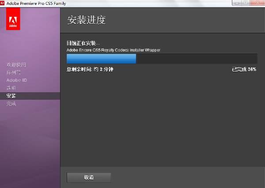Click the Adobe Premiere Pro CS5 Family title

pos(36,3)
